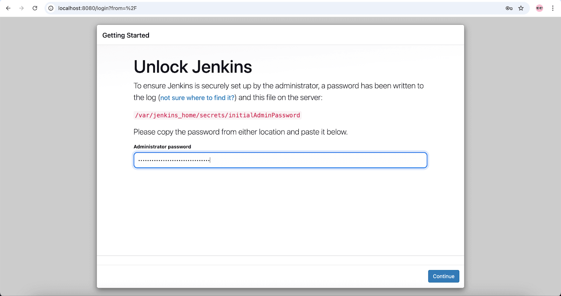Screen dimensions: 561x296
Task: Click the Getting Started title
Action: click(126, 35)
